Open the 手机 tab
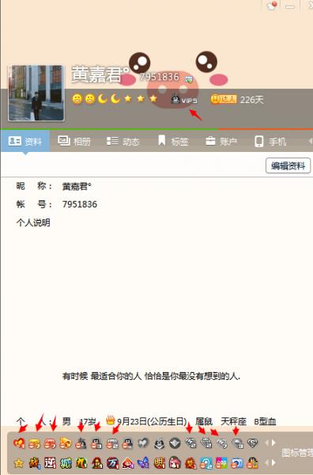Viewport: 313px width, 475px height. click(270, 141)
